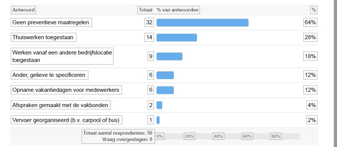This screenshot has width=337, height=147.
Task: Click the 'Thuiswerken toegestaan' label
Action: [x=43, y=38]
